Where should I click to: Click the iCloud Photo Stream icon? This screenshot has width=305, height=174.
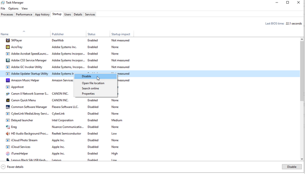click(8, 140)
